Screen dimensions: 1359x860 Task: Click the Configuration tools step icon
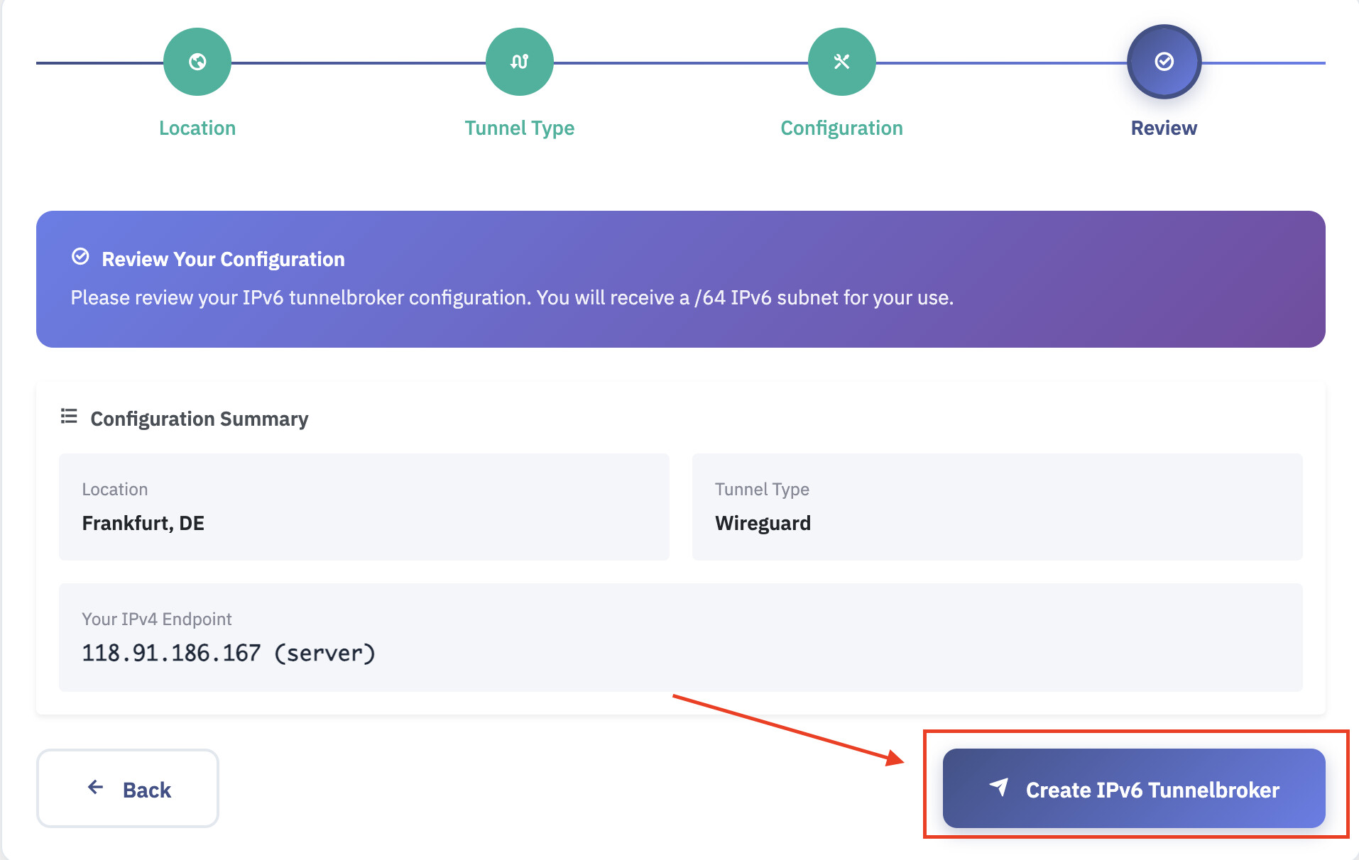pyautogui.click(x=842, y=62)
